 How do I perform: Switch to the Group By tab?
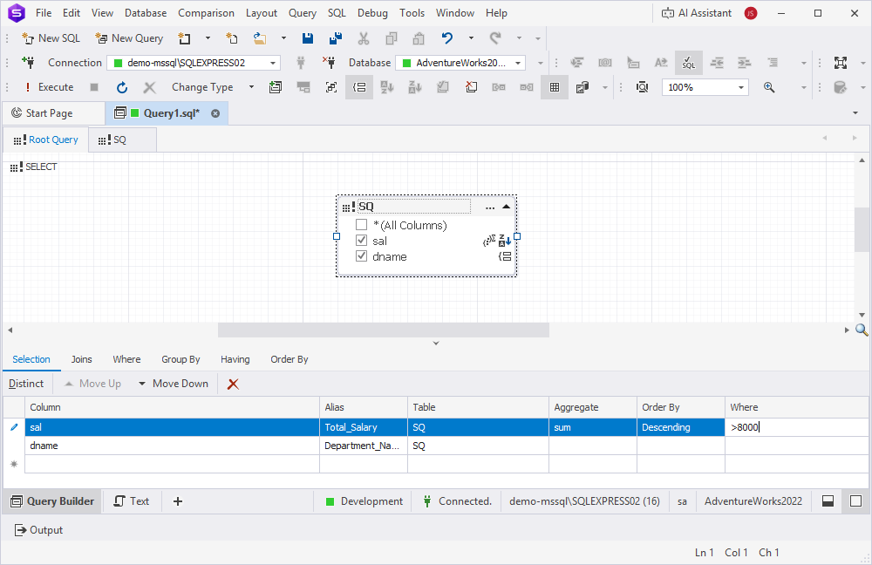click(181, 359)
